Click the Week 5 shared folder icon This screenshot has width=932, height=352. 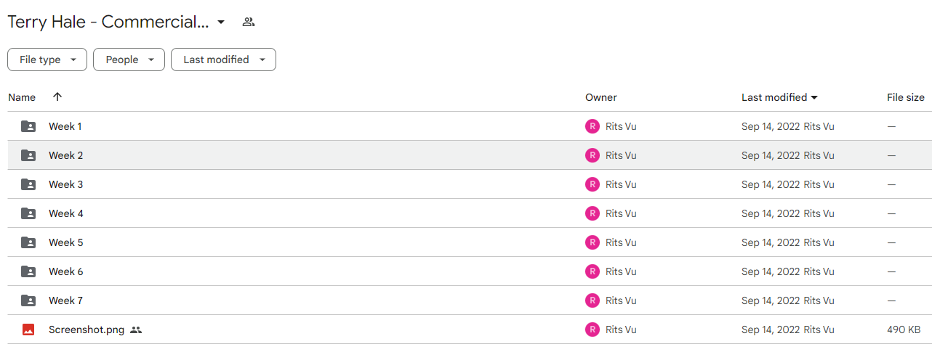point(28,242)
